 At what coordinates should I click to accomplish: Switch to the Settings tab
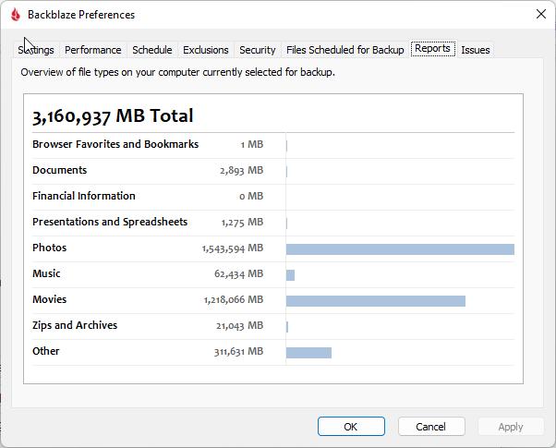click(36, 50)
